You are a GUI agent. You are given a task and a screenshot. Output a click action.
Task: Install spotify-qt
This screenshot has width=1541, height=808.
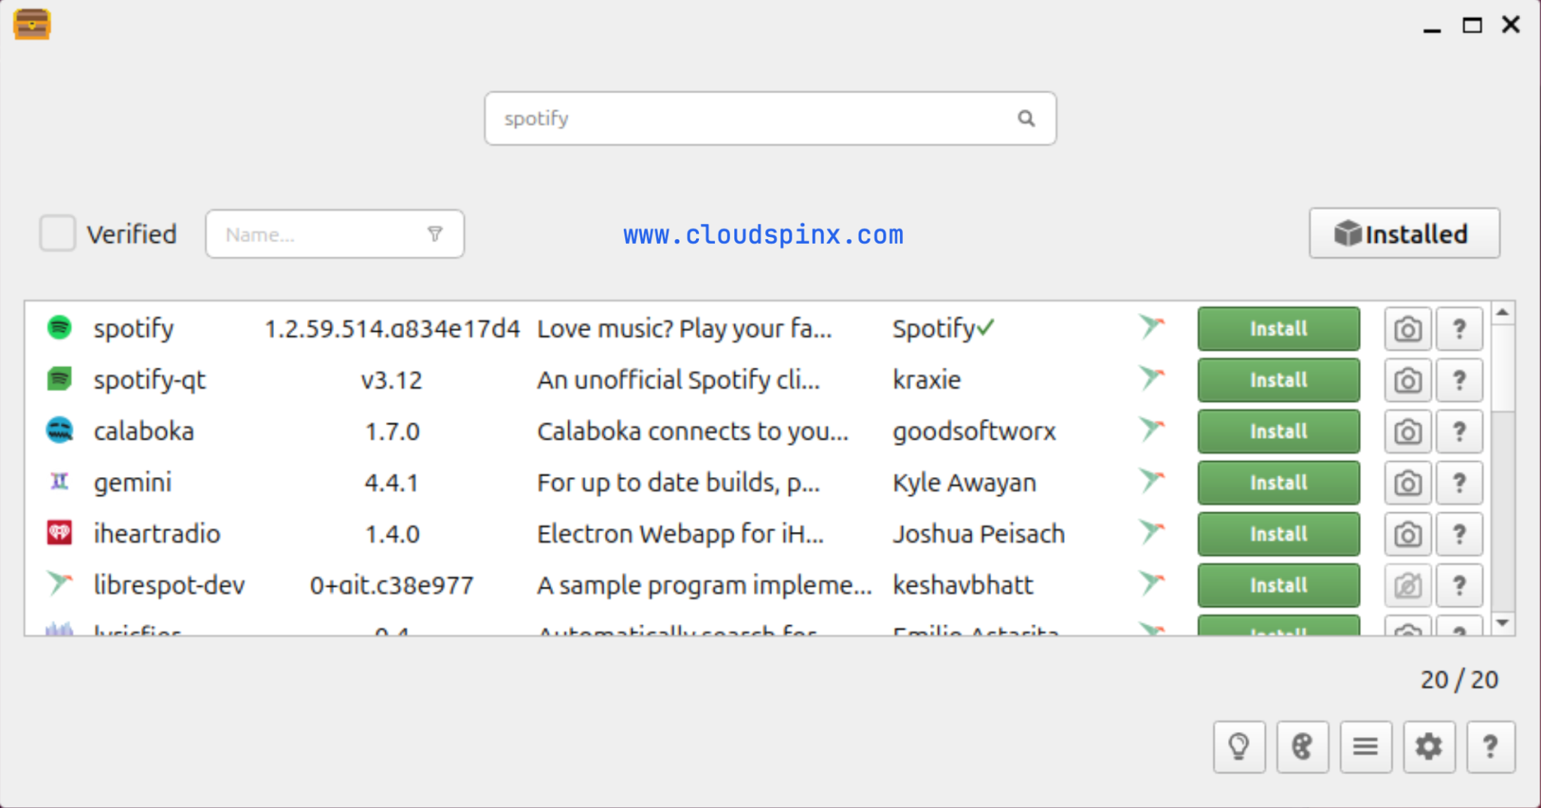[x=1278, y=380]
